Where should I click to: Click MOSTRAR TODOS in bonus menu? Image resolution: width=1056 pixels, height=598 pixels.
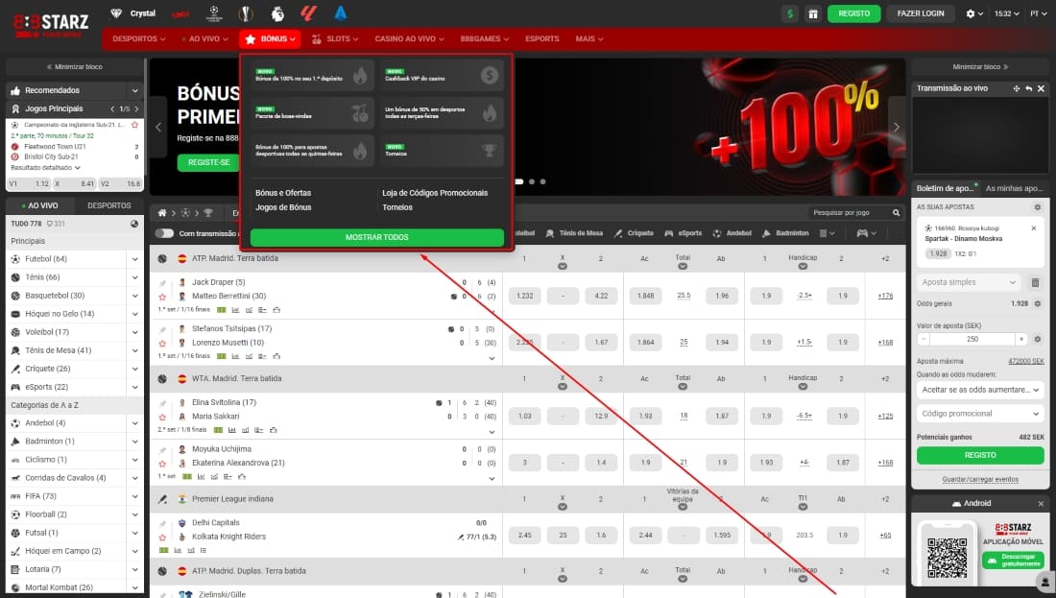(377, 237)
